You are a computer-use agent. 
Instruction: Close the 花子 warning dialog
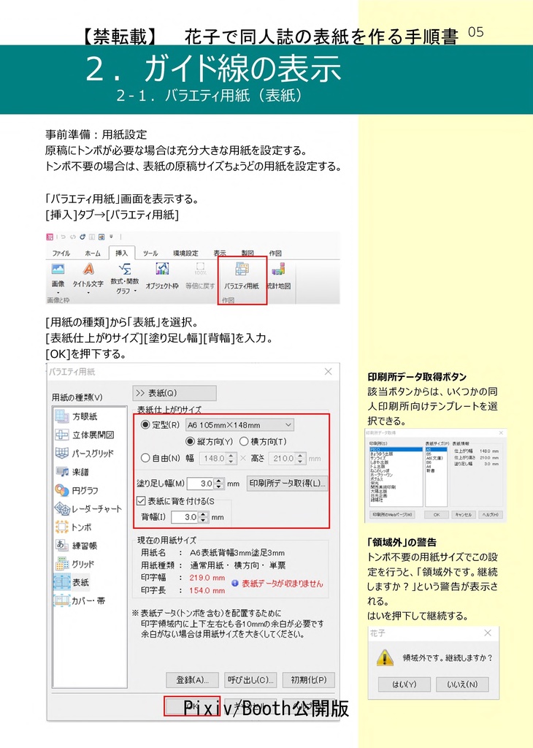click(x=488, y=633)
